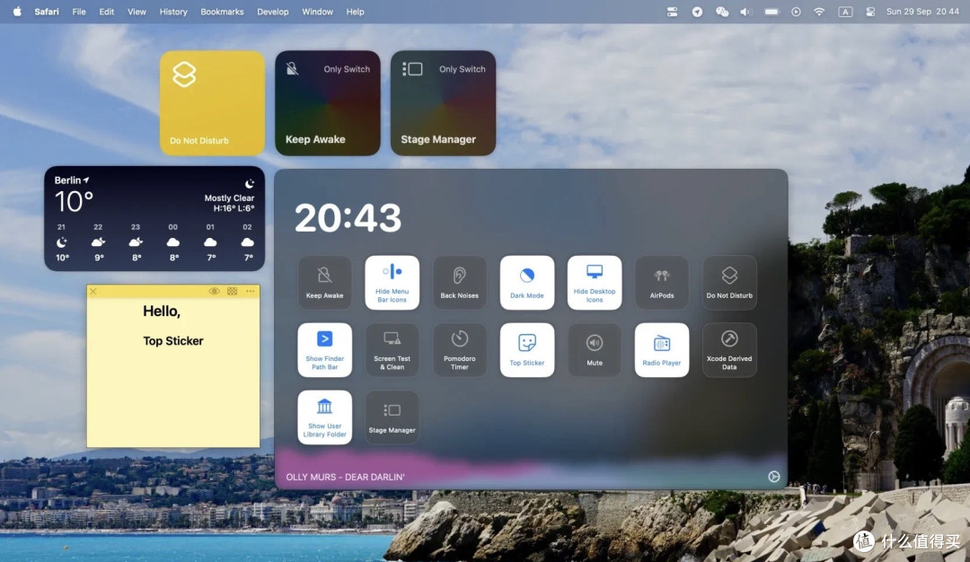Screen dimensions: 970x562
Task: Toggle the Mute tile
Action: [x=594, y=350]
